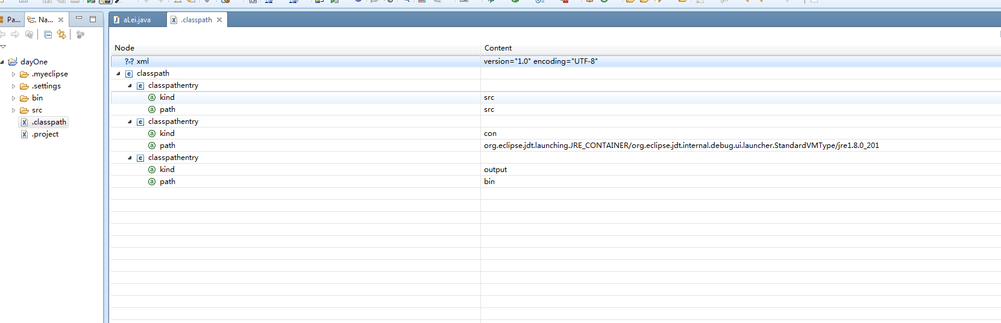Image resolution: width=1001 pixels, height=323 pixels.
Task: Select the .settings folder label
Action: (x=46, y=86)
